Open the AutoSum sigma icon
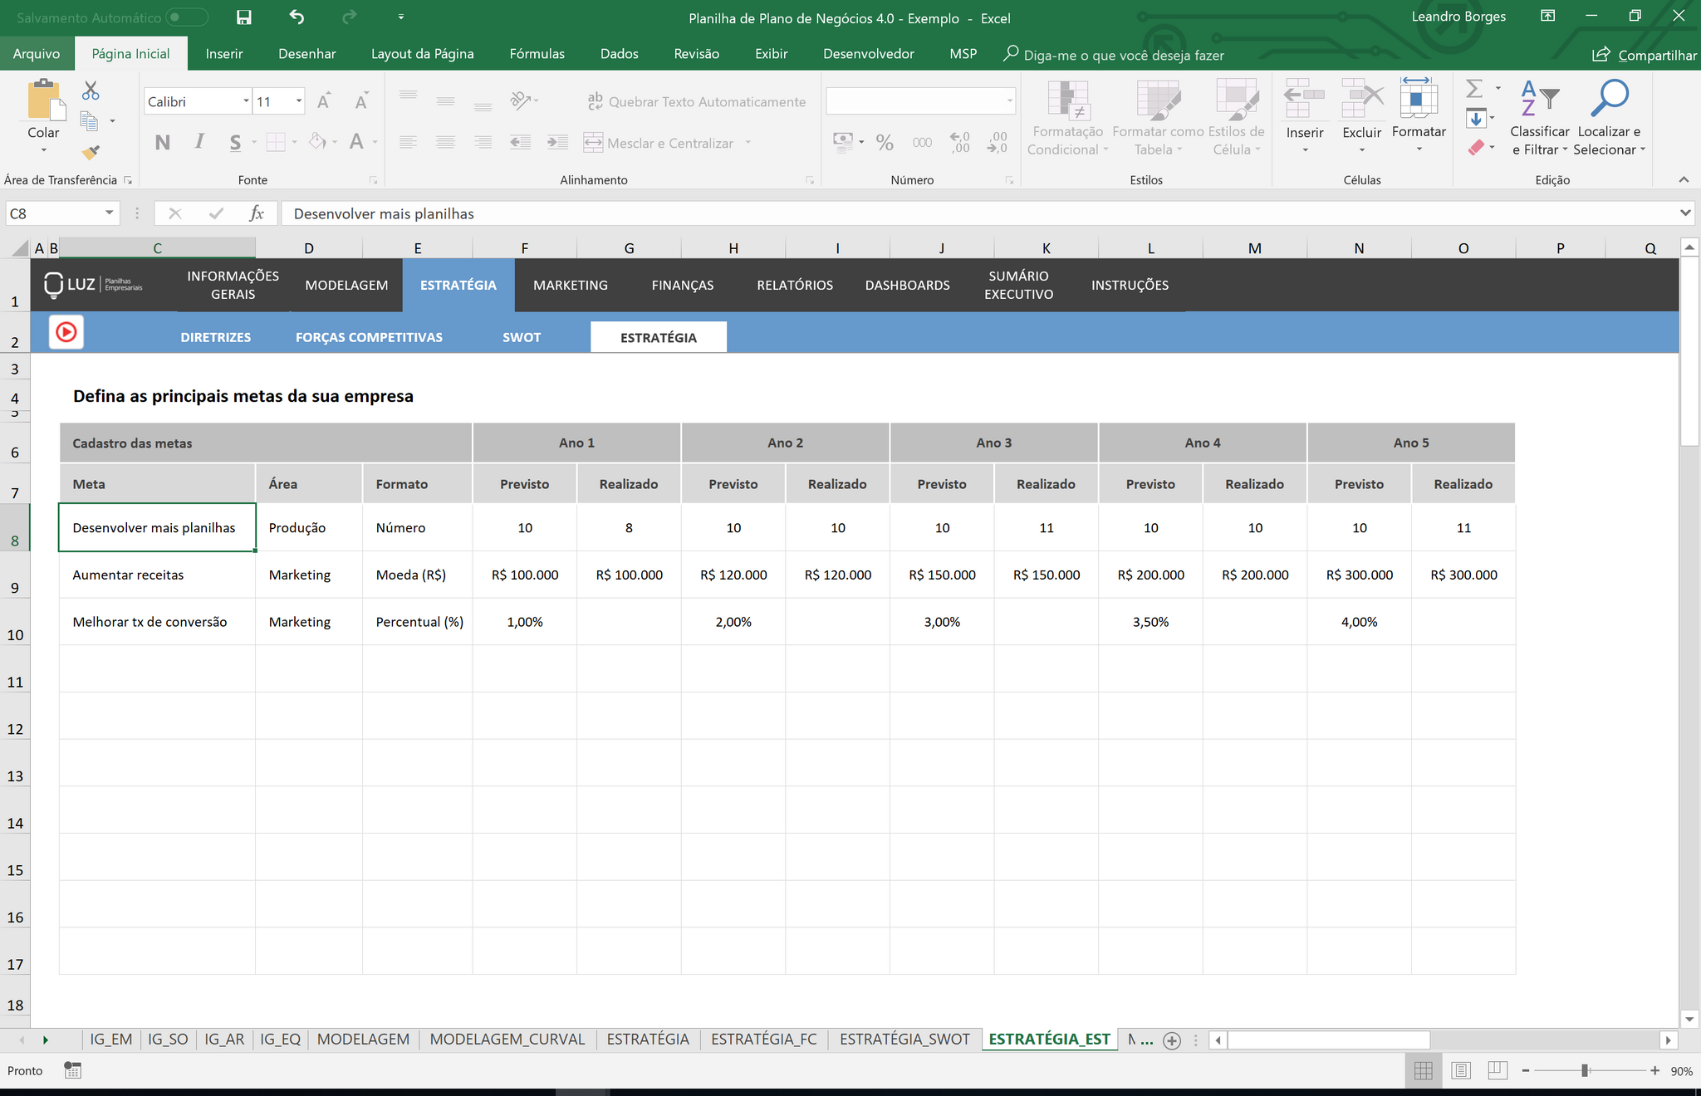Viewport: 1701px width, 1096px height. pos(1474,89)
